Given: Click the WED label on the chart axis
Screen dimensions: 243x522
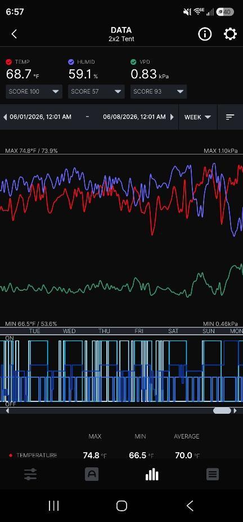Looking at the screenshot, I should pyautogui.click(x=69, y=331).
